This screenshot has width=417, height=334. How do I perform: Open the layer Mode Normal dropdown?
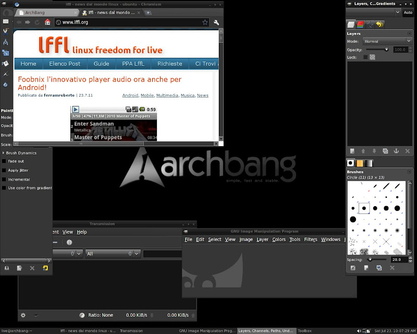(387, 41)
